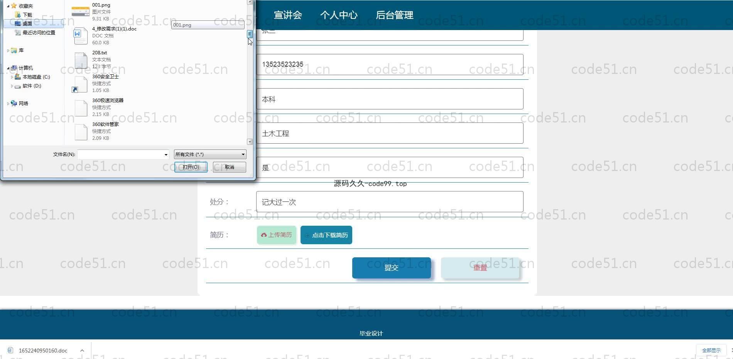Click the 计算机 computer icon
This screenshot has width=733, height=359.
click(14, 68)
